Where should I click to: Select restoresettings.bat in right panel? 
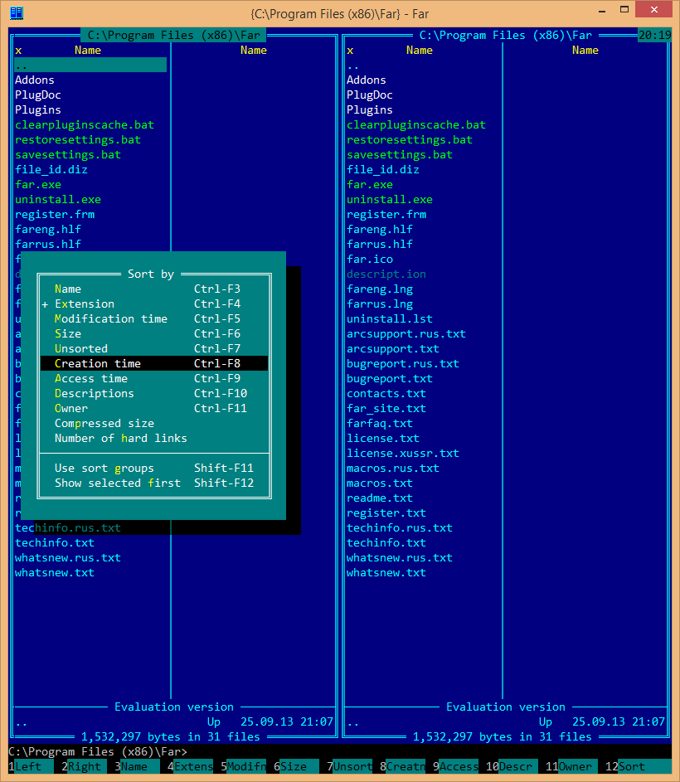coord(410,139)
